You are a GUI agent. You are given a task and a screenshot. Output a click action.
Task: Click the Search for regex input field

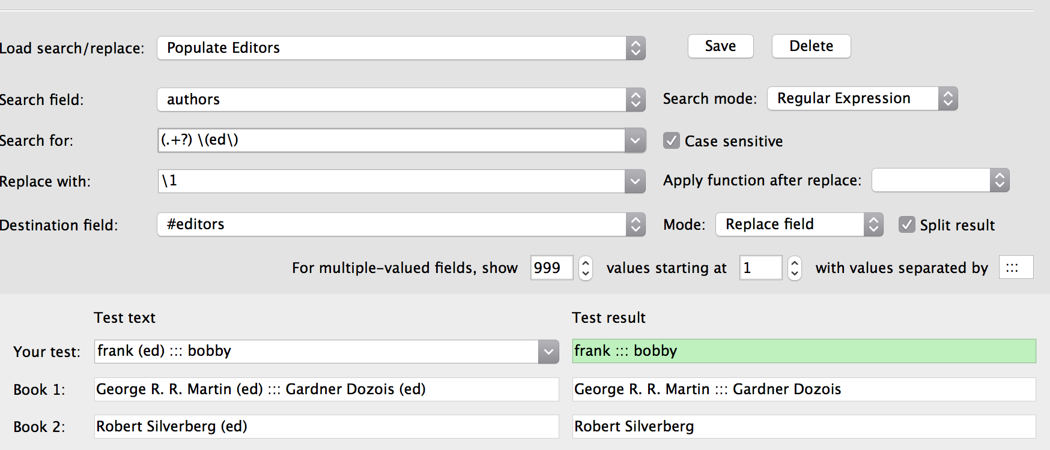[390, 140]
